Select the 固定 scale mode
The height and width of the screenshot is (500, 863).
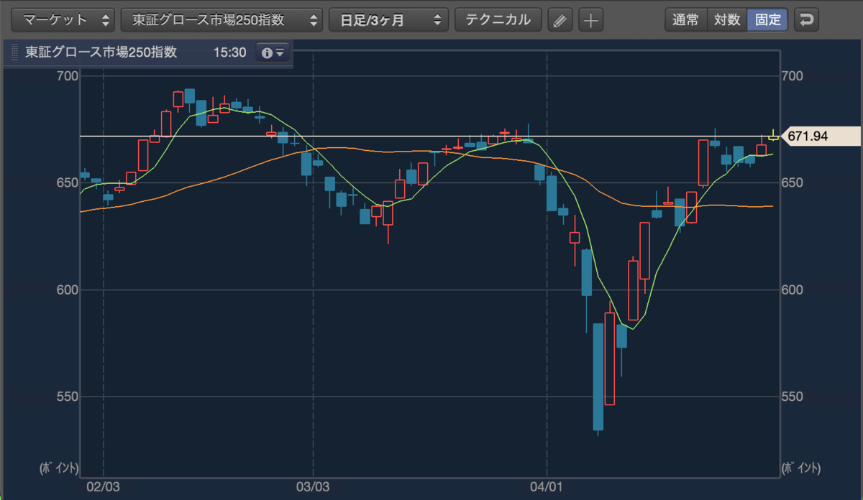click(x=768, y=20)
